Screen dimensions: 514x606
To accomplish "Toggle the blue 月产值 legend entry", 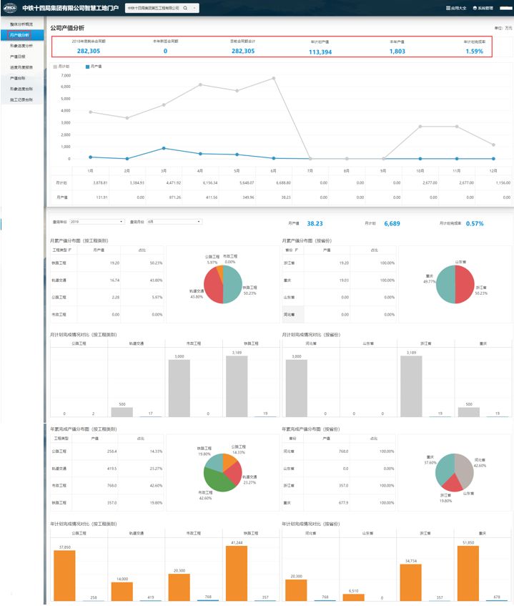I will point(94,67).
